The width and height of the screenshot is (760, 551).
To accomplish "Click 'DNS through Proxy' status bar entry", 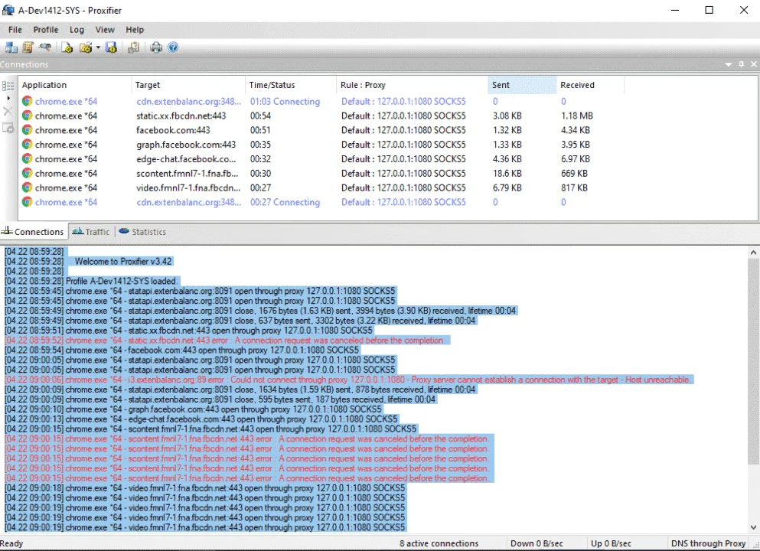I will pyautogui.click(x=708, y=543).
